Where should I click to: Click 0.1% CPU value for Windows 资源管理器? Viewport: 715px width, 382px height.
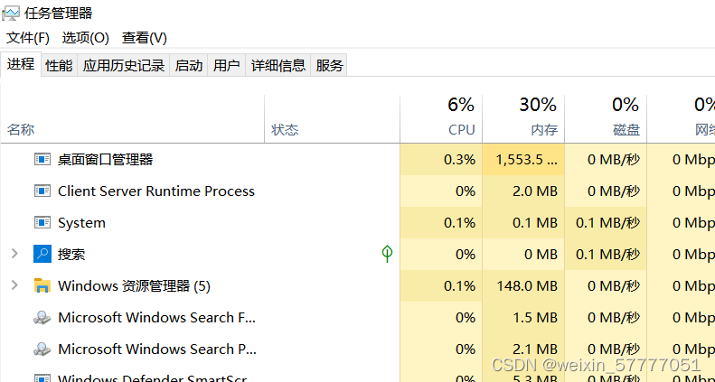[x=459, y=286]
